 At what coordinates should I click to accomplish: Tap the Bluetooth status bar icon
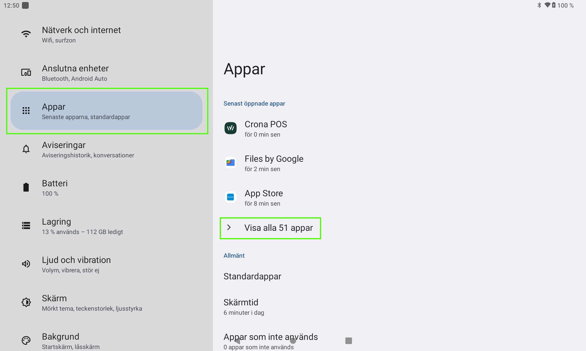[x=539, y=5]
